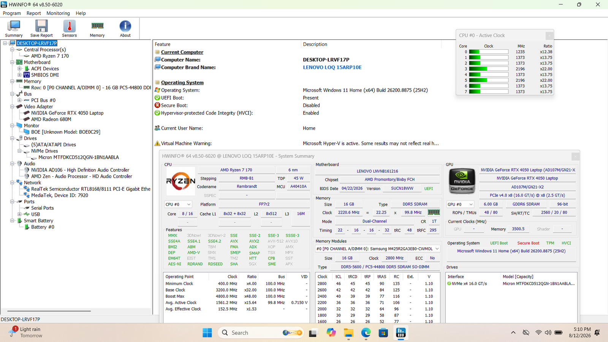Launch Copilot from the taskbar

pyautogui.click(x=331, y=333)
